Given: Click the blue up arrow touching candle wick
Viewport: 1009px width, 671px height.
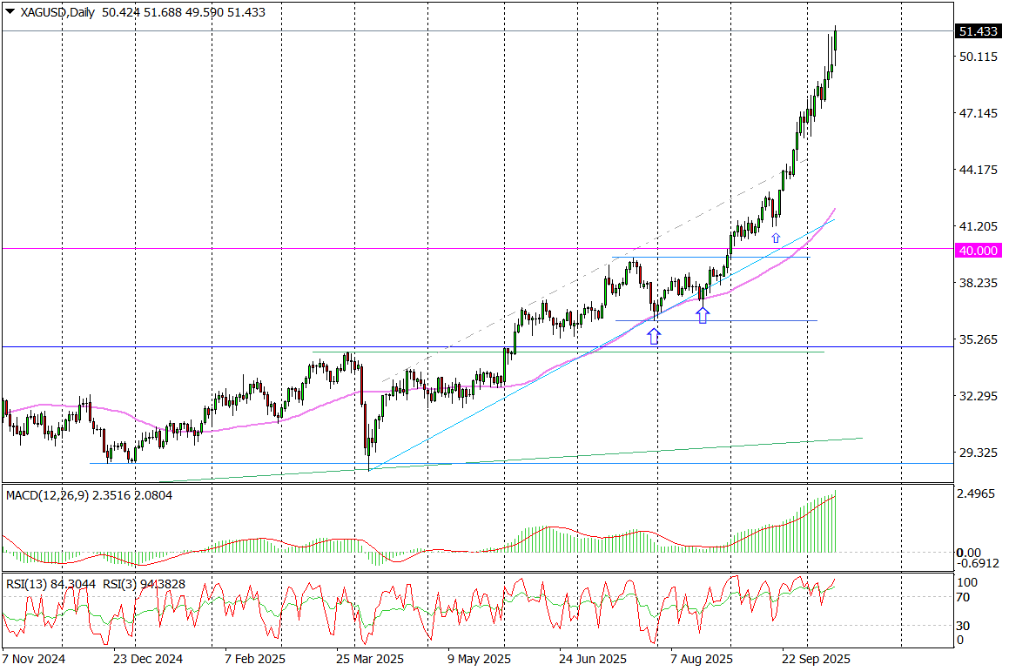Looking at the screenshot, I should click(703, 315).
